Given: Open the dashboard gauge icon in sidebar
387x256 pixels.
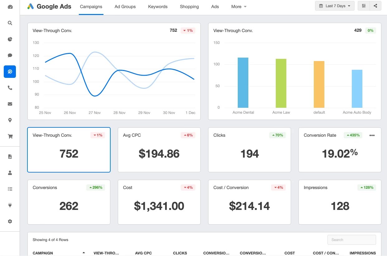Looking at the screenshot, I should [10, 7].
